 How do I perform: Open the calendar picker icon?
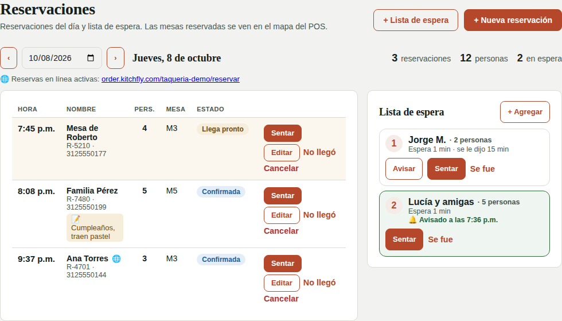coord(91,58)
